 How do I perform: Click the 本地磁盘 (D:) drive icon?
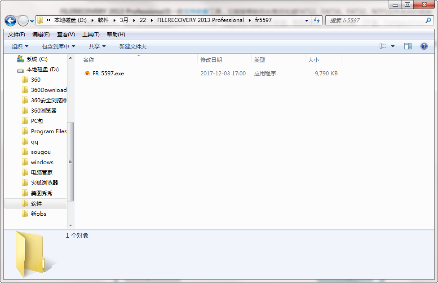point(20,70)
